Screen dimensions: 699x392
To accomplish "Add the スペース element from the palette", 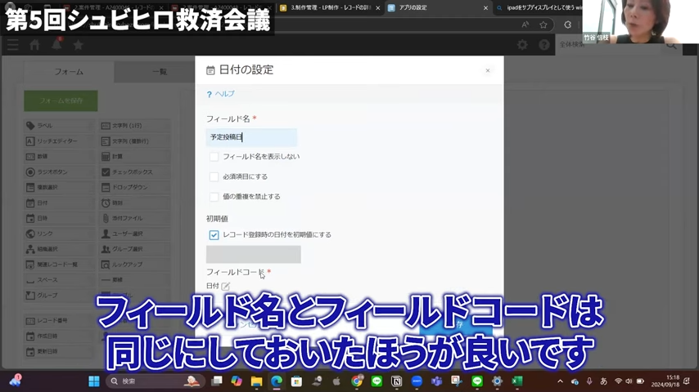I will (x=59, y=280).
